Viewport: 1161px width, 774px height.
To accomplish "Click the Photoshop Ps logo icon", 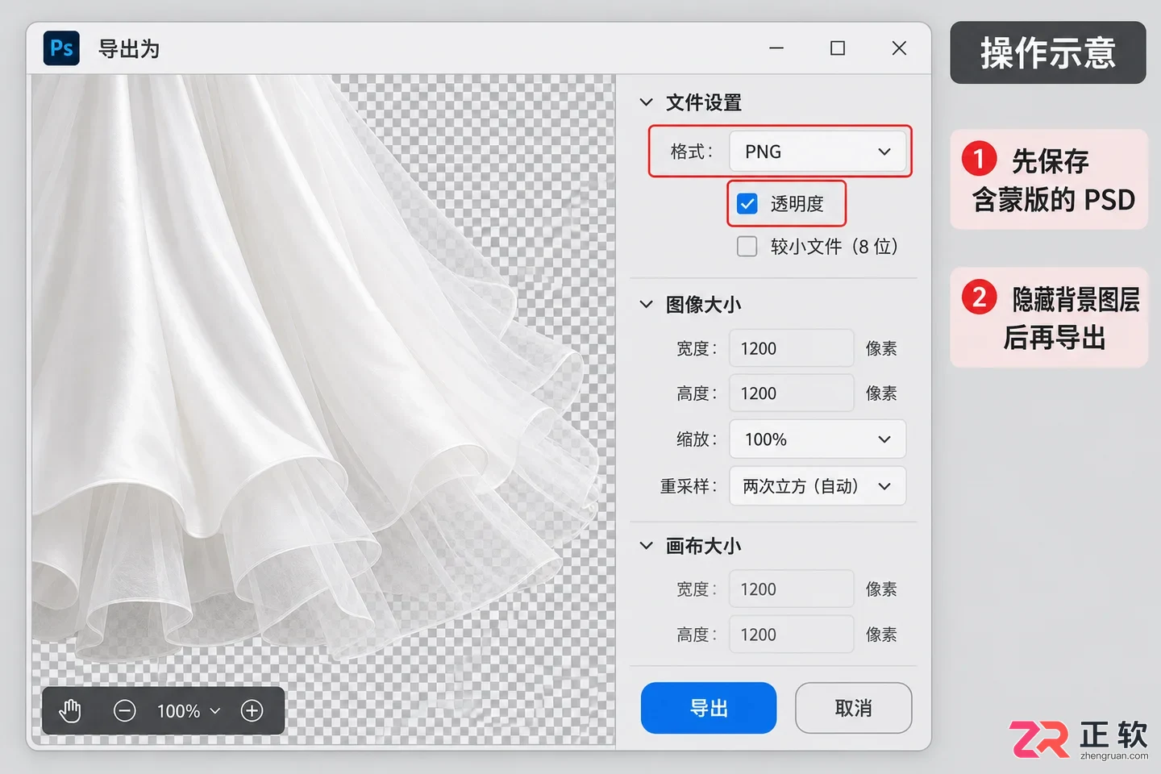I will 61,48.
